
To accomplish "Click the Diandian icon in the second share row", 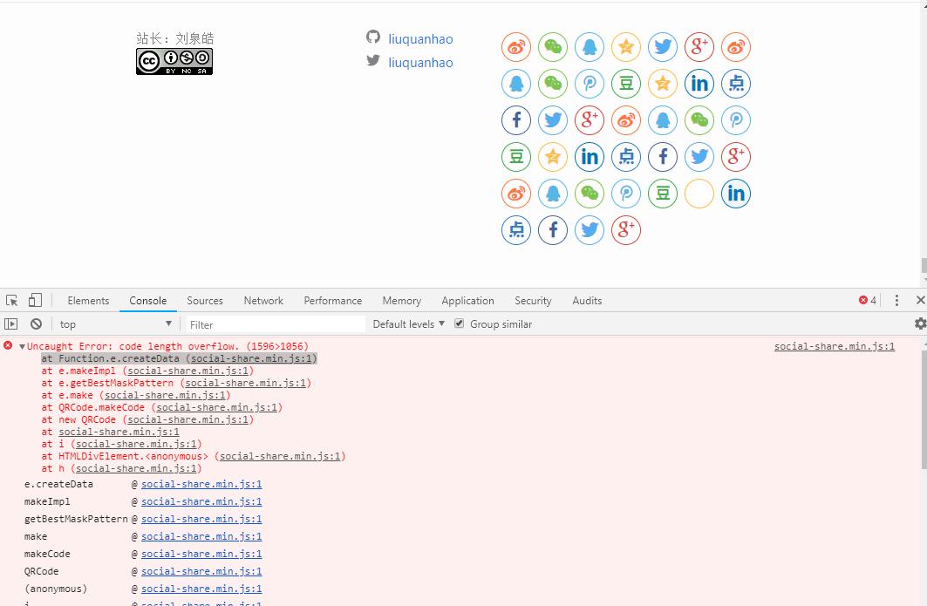I will (736, 84).
